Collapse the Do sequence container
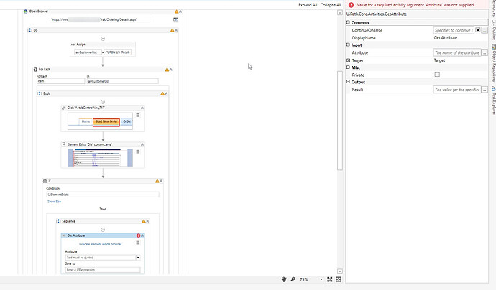The width and height of the screenshot is (496, 290). [x=176, y=30]
